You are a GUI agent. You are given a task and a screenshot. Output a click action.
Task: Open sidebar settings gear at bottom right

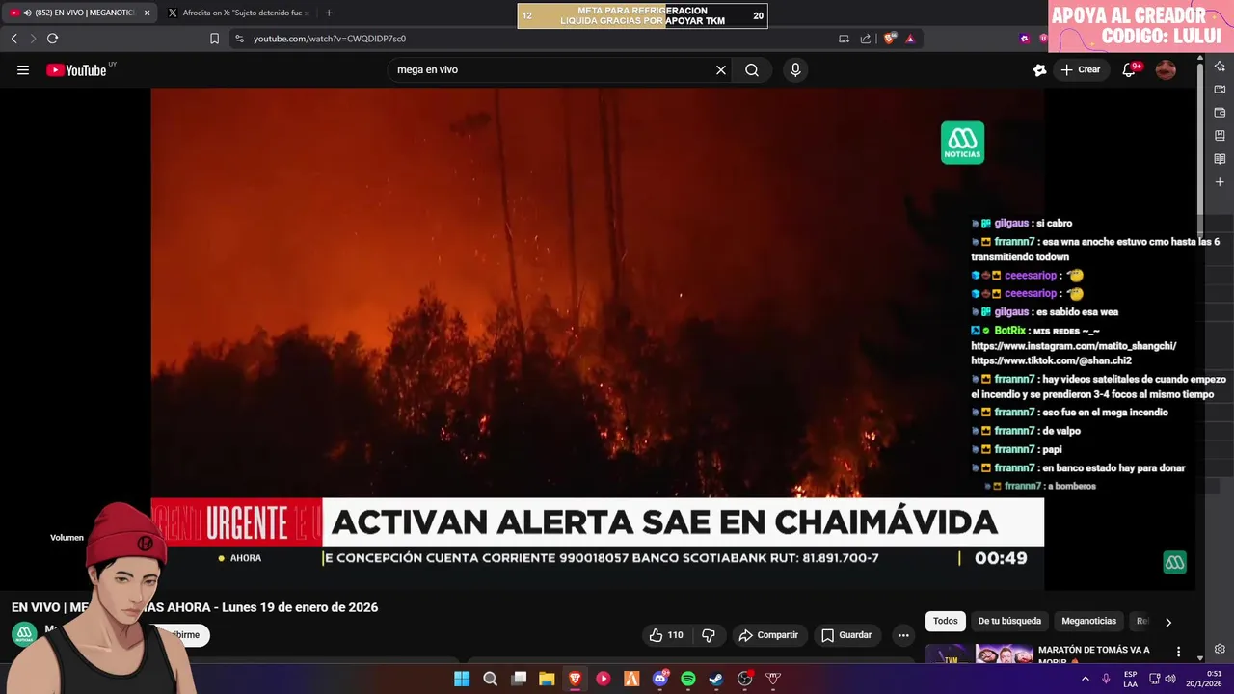click(x=1220, y=650)
